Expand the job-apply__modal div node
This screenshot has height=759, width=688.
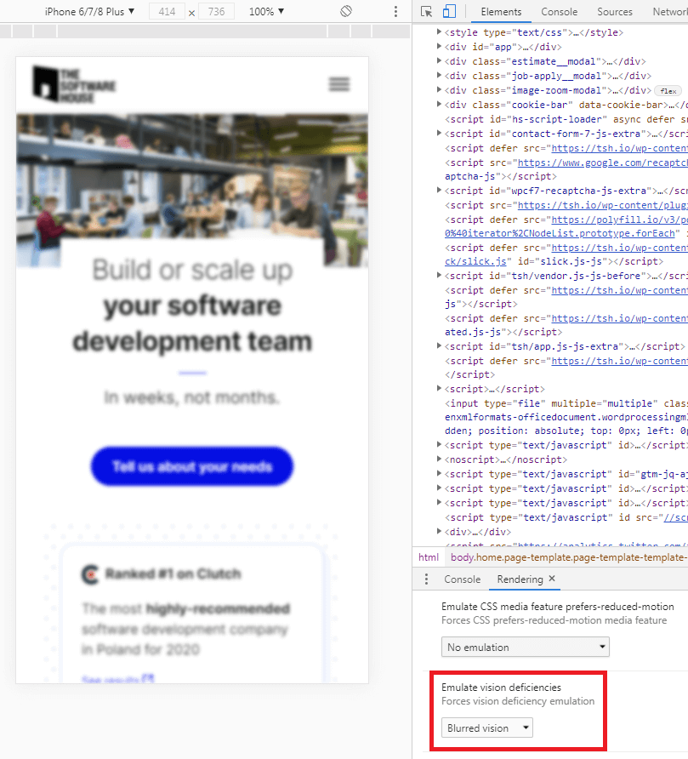point(439,76)
